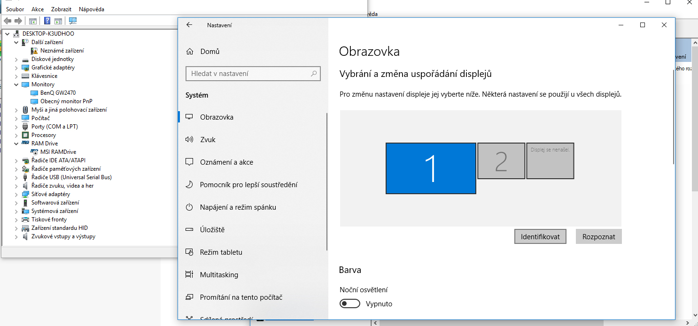Click the Softwarová zařízení icon
Viewport: 698px width, 326px height.
[25, 203]
